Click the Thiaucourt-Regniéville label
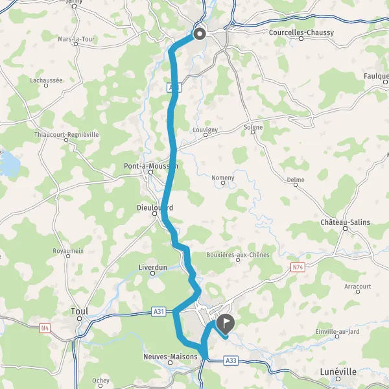 pos(67,134)
